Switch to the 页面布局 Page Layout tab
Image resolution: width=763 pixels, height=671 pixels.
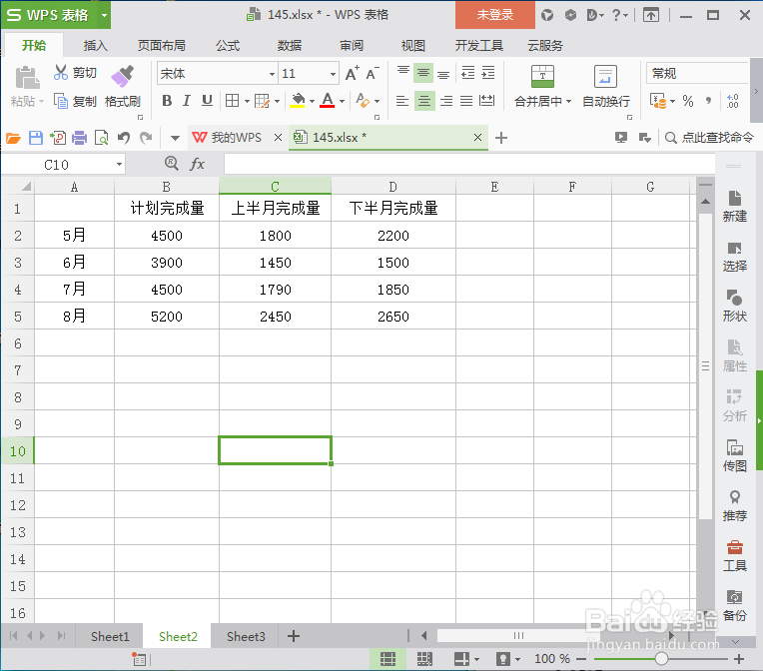pyautogui.click(x=162, y=46)
